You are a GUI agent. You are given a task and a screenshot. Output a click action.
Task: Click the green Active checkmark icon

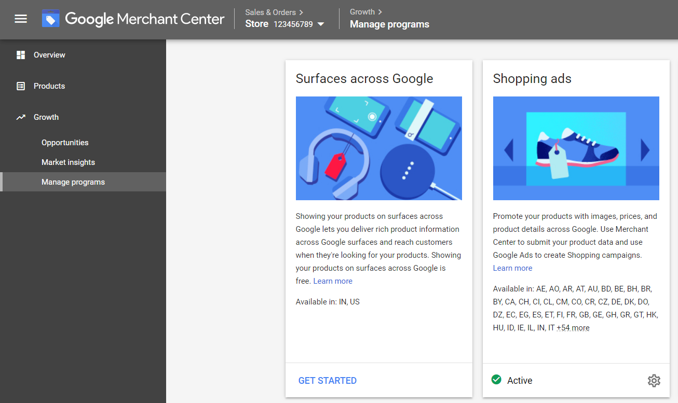[496, 380]
